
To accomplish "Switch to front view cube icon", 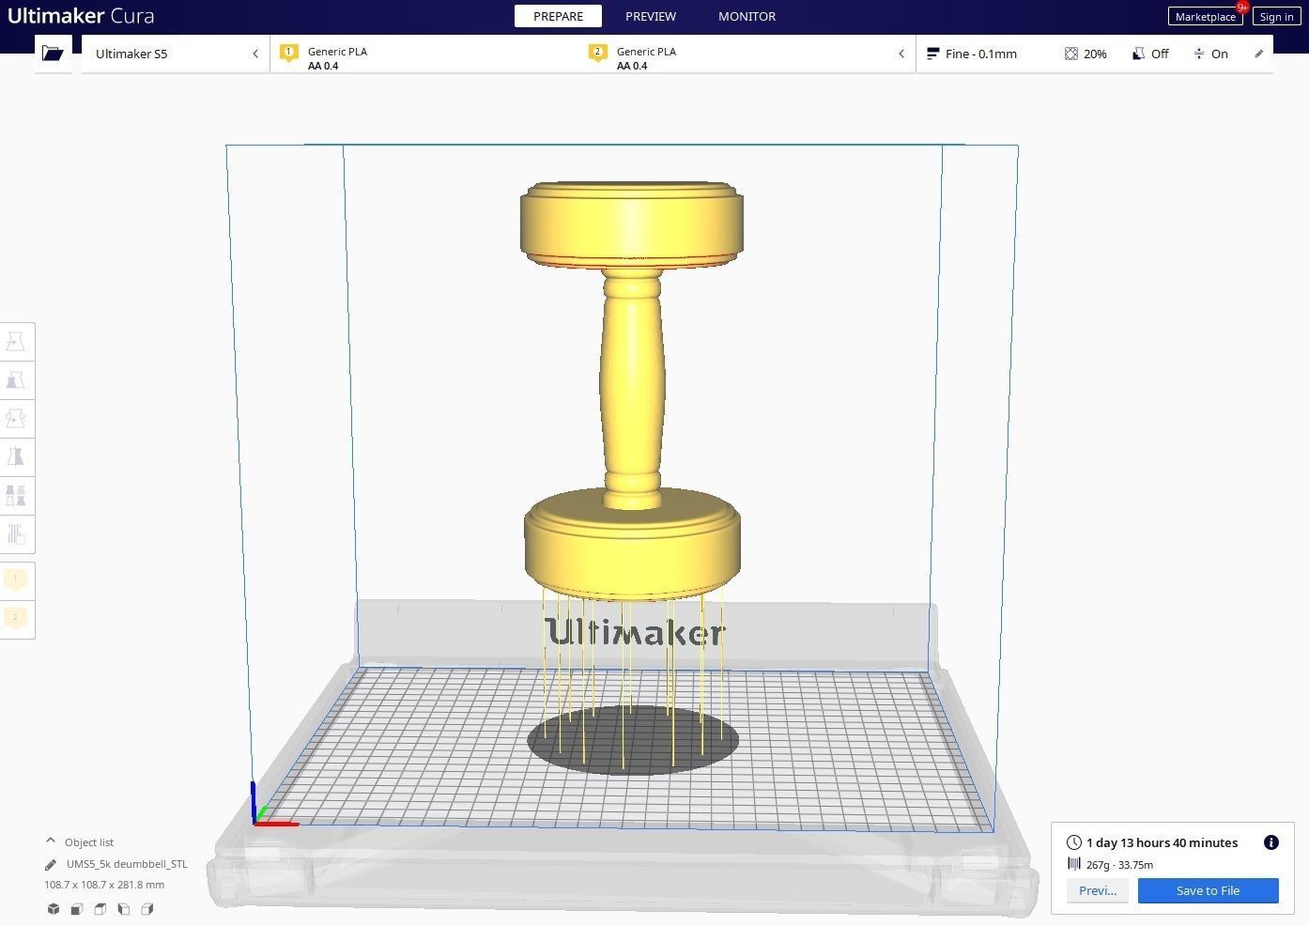I will [x=77, y=909].
